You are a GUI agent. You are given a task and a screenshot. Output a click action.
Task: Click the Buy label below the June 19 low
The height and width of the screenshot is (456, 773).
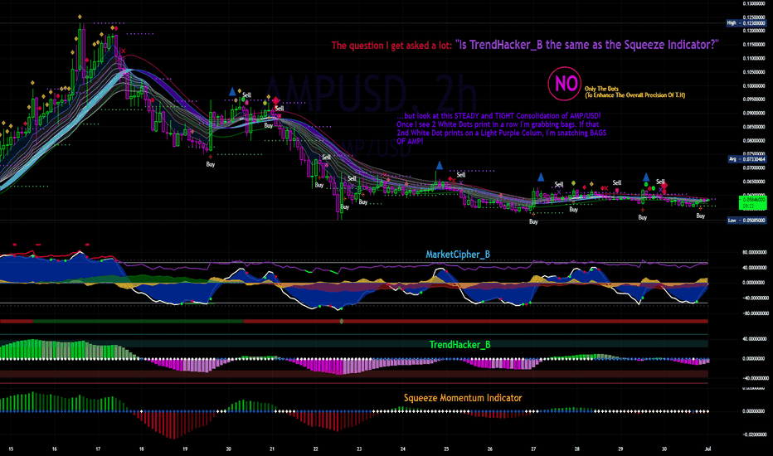[x=211, y=164]
